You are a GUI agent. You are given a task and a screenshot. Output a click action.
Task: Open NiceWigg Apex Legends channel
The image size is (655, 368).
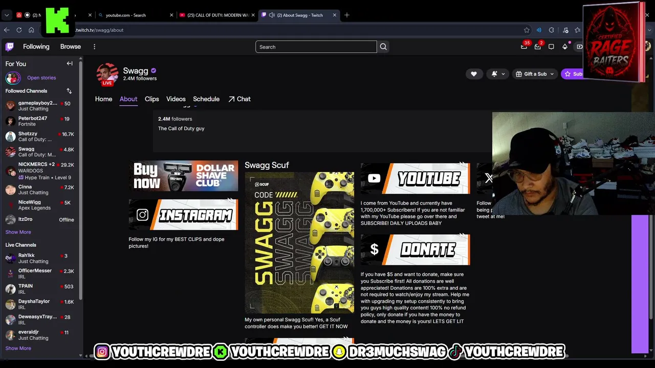40,205
